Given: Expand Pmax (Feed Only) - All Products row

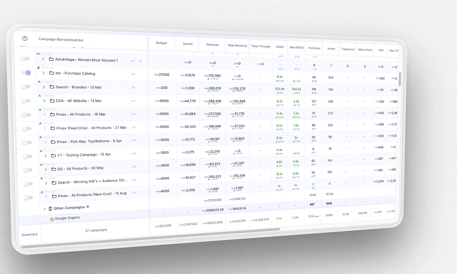Looking at the screenshot, I should pos(45,128).
